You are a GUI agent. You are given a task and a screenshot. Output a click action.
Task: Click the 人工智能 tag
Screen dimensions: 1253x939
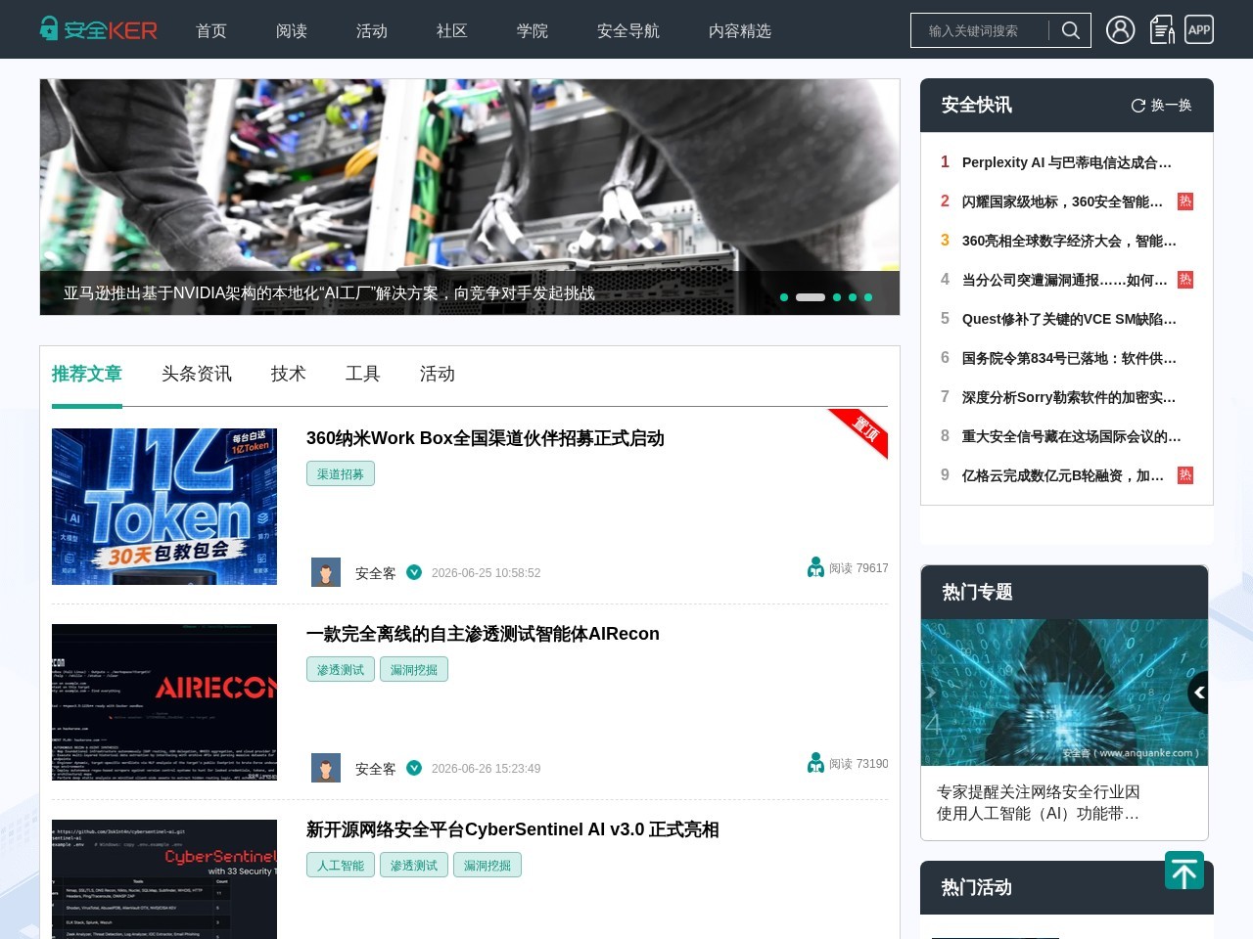pos(341,865)
